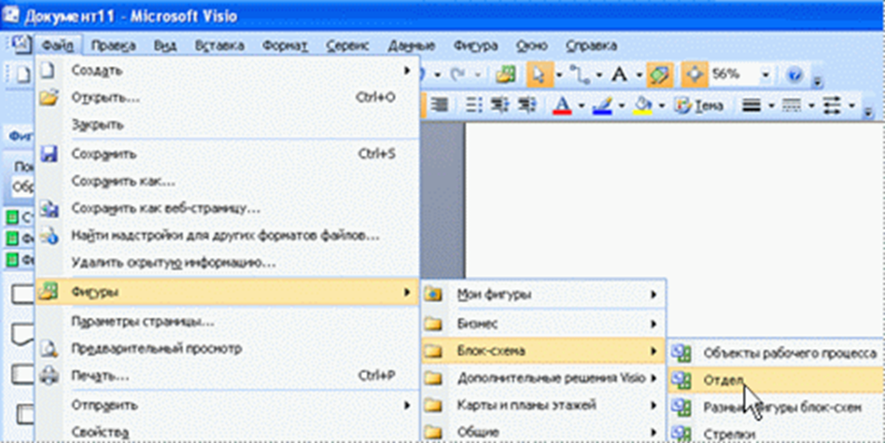Click the line ends icon
The width and height of the screenshot is (885, 443).
click(x=832, y=105)
